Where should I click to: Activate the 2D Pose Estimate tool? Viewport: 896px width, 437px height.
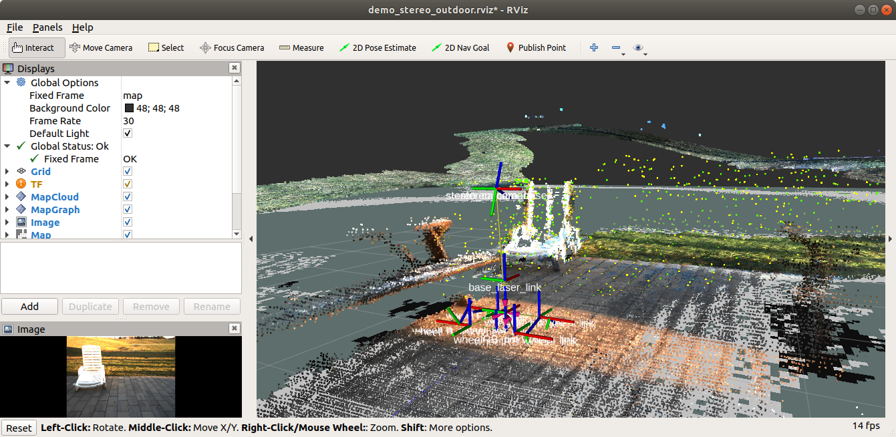(x=378, y=47)
